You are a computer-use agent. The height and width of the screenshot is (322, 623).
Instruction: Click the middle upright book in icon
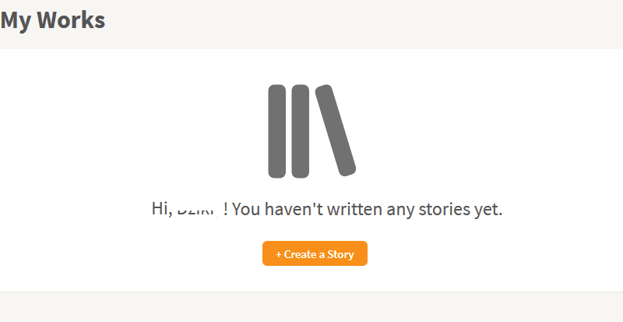click(301, 131)
